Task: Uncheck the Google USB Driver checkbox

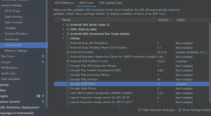Action: 68,84
